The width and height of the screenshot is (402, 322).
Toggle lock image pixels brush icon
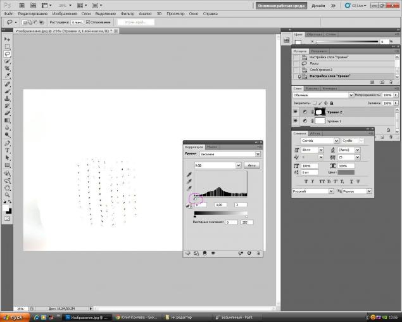click(x=320, y=103)
